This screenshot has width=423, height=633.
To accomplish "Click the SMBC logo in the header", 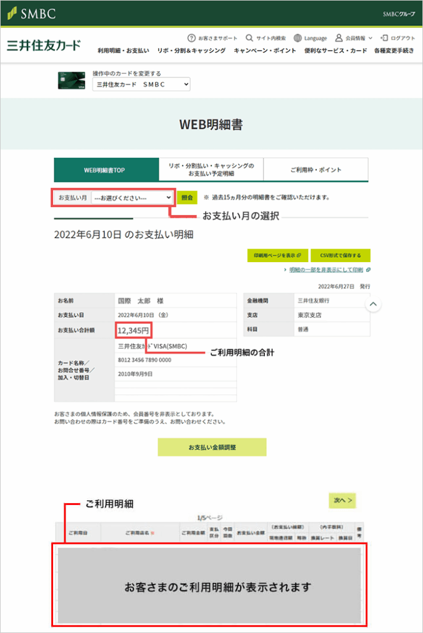I will pos(31,13).
